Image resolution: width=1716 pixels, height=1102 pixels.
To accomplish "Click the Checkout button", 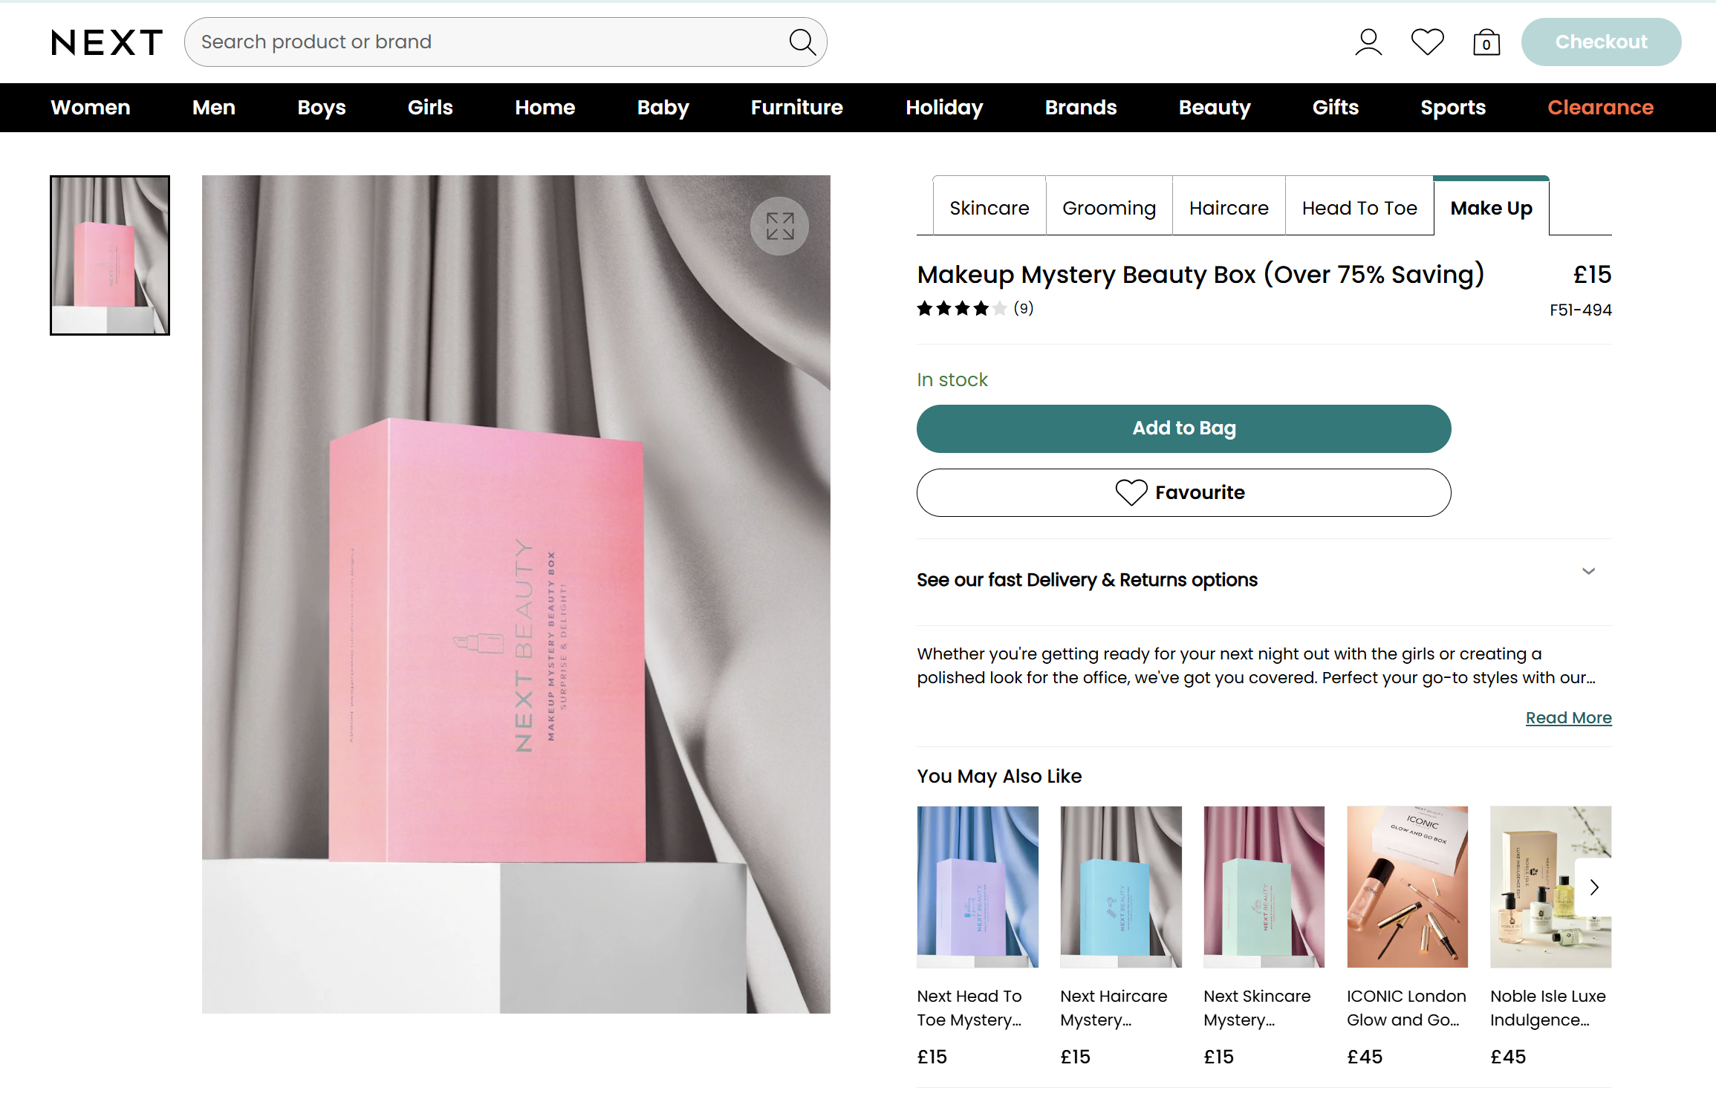I will pyautogui.click(x=1601, y=42).
